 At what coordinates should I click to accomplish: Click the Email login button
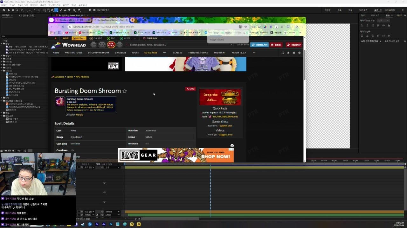[x=276, y=45]
